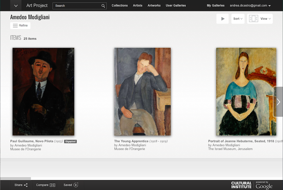Open Paul Guillaume, Novo Pilota painting thumbnail
The width and height of the screenshot is (283, 190).
tap(43, 91)
